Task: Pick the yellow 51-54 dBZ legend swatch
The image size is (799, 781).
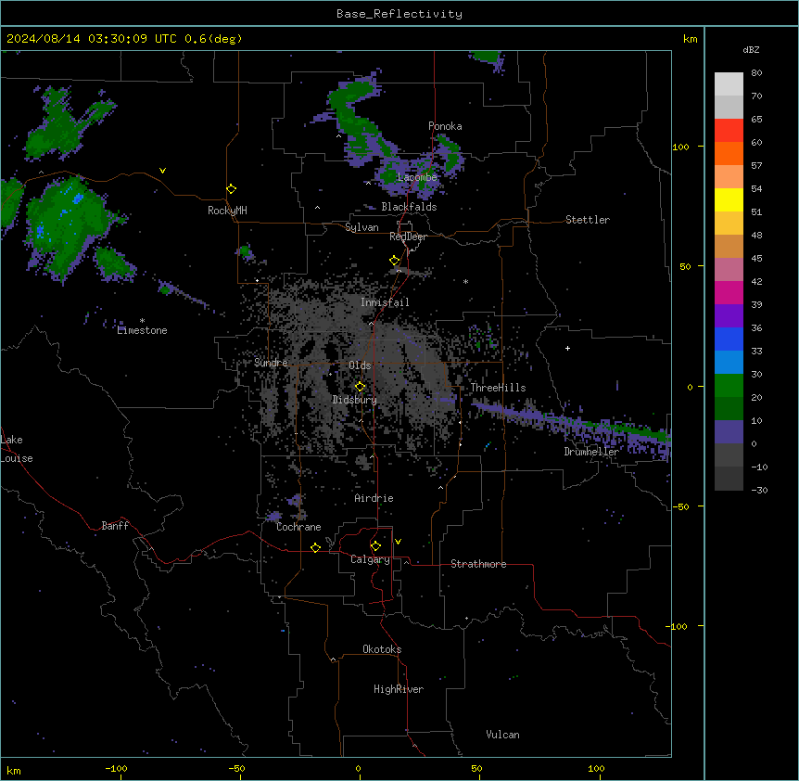Action: [729, 199]
